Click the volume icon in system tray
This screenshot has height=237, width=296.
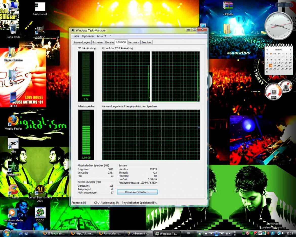click(x=283, y=233)
